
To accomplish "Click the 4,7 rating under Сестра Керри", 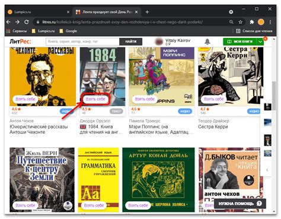I will [x=205, y=109].
